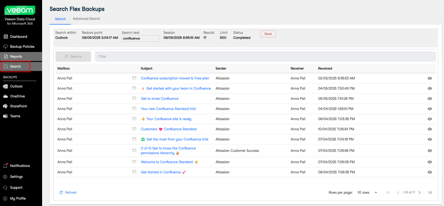Click envelope icon for 'Your Confluence site is ready'
This screenshot has width=444, height=206.
134,119
